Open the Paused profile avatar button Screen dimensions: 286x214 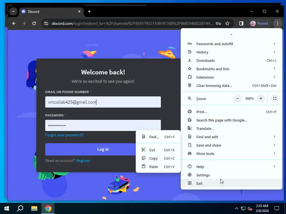259,23
